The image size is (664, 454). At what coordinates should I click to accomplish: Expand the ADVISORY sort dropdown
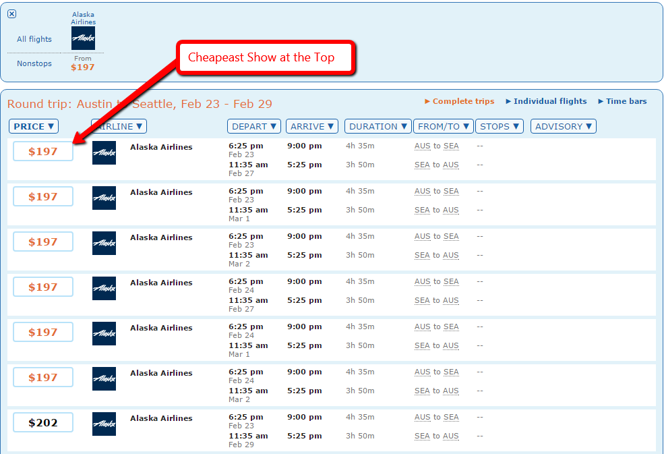(563, 126)
